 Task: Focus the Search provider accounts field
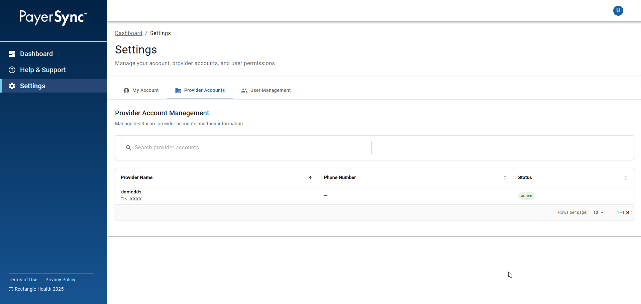pyautogui.click(x=246, y=148)
